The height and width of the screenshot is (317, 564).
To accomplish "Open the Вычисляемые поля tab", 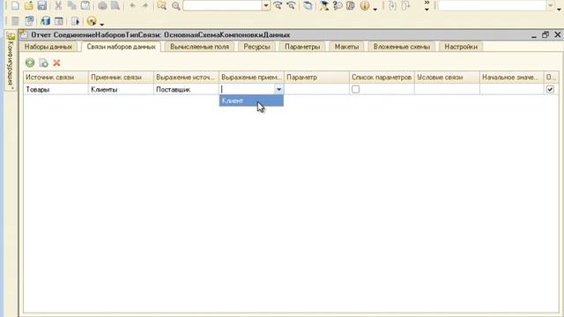I will pyautogui.click(x=199, y=47).
